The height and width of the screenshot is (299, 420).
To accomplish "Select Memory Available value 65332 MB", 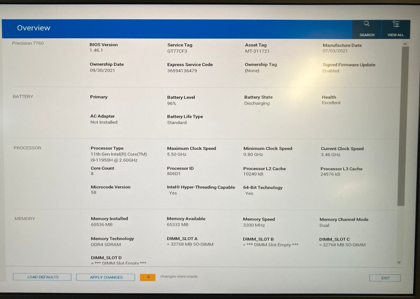I will tap(178, 224).
